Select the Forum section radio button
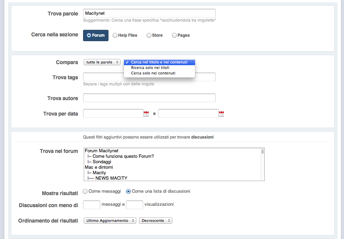This screenshot has width=344, height=239. pos(89,35)
